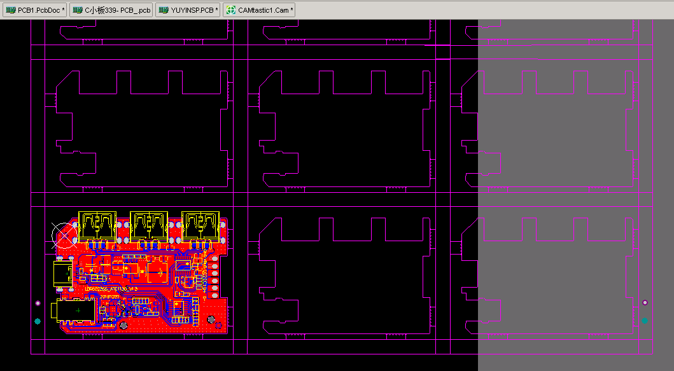674x371 pixels.
Task: Select the leftmost yellow USB connector footprint
Action: (97, 225)
